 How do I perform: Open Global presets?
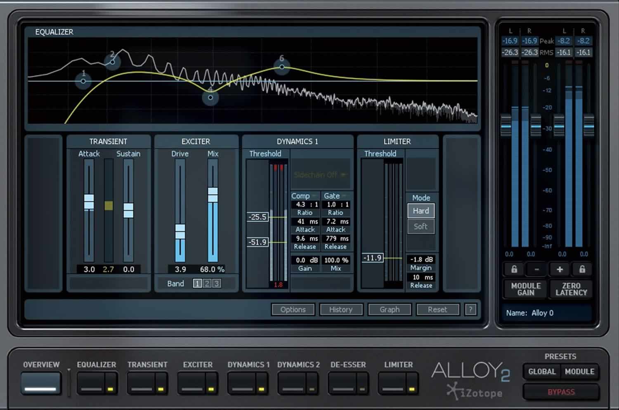[x=542, y=372]
